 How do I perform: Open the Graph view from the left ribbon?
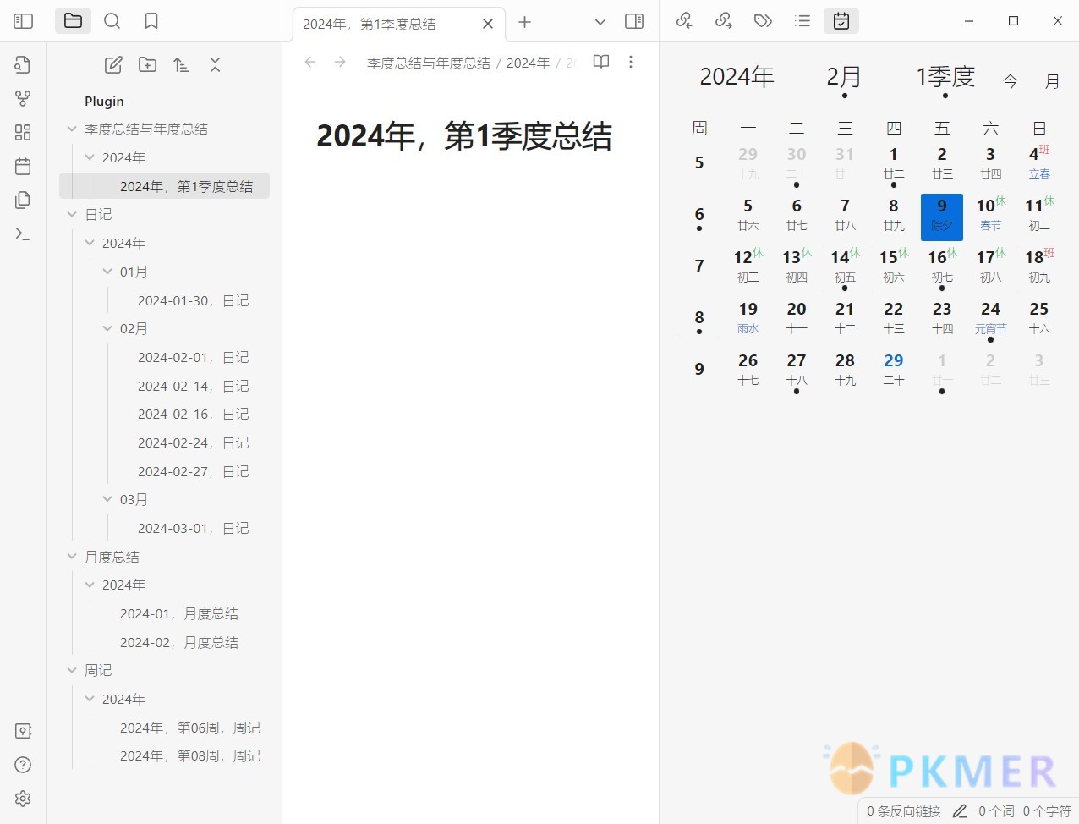coord(23,98)
